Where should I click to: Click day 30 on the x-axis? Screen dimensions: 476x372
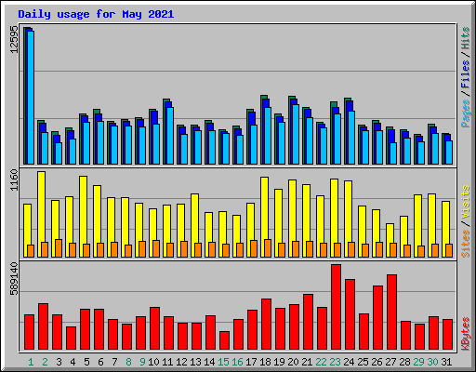point(432,362)
